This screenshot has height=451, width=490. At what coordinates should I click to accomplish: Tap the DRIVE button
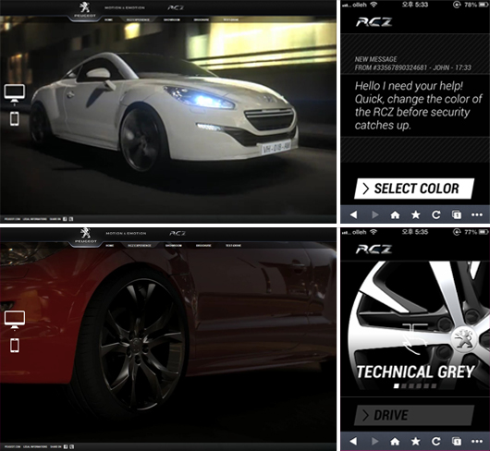pos(414,415)
